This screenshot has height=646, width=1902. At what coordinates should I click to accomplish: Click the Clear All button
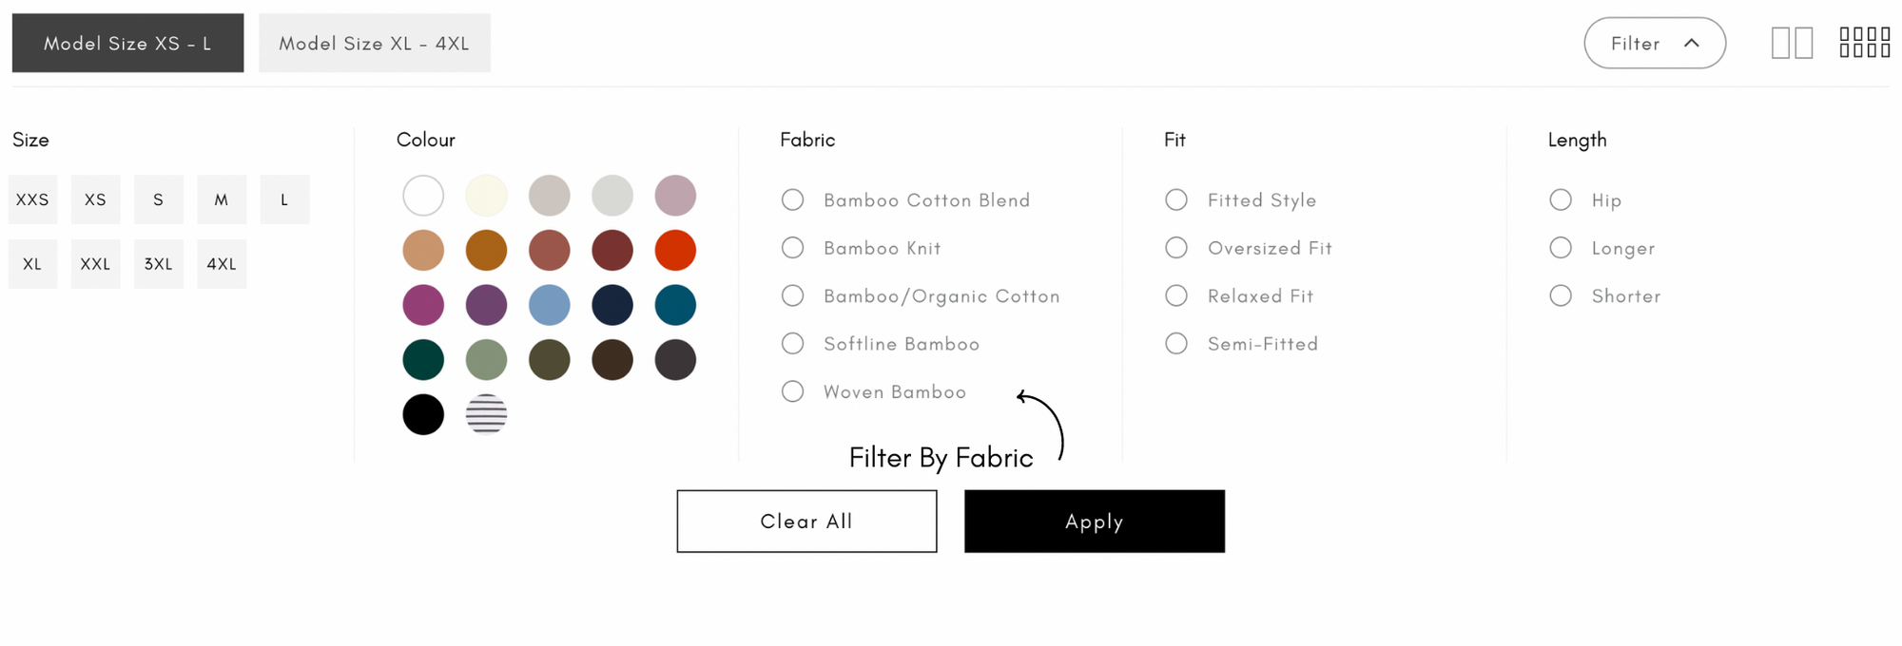[806, 521]
